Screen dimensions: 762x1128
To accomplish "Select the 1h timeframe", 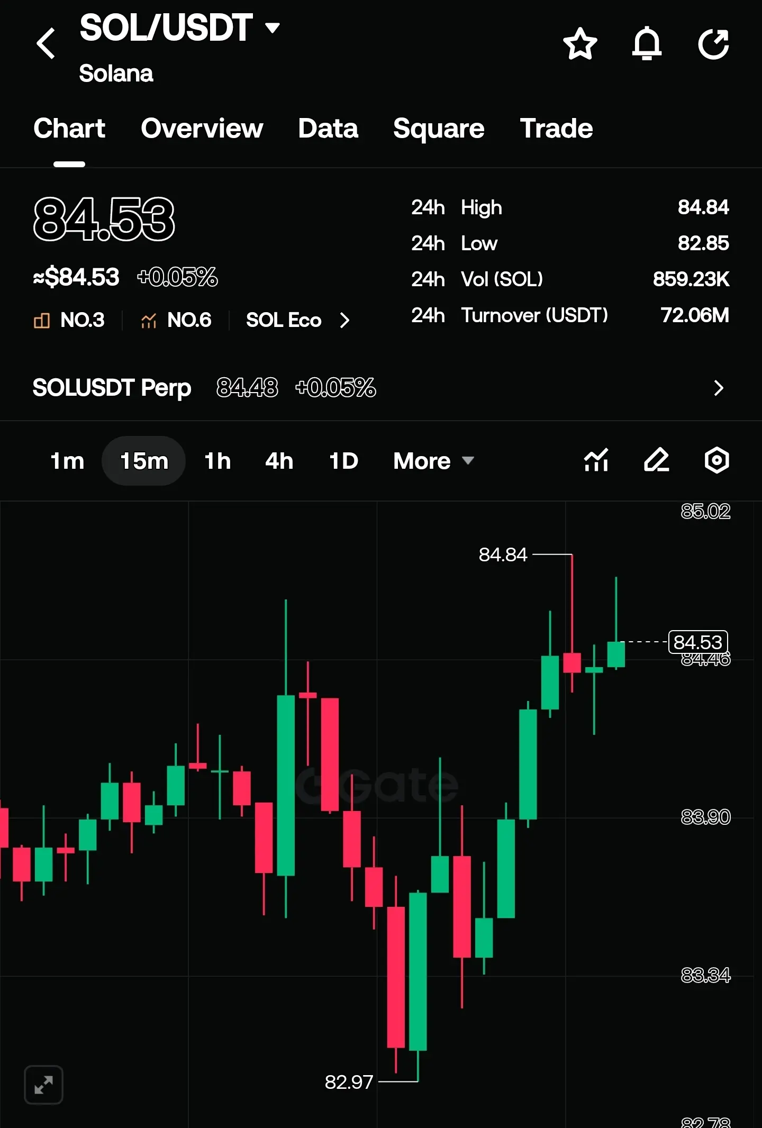I will [x=217, y=461].
